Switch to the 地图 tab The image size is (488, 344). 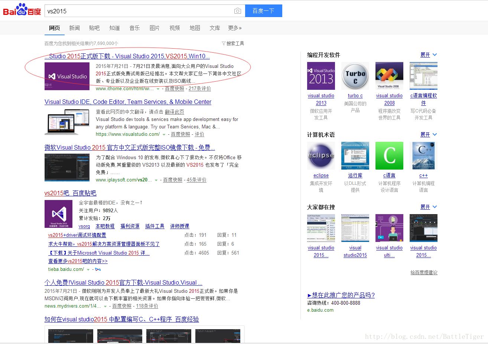point(195,28)
